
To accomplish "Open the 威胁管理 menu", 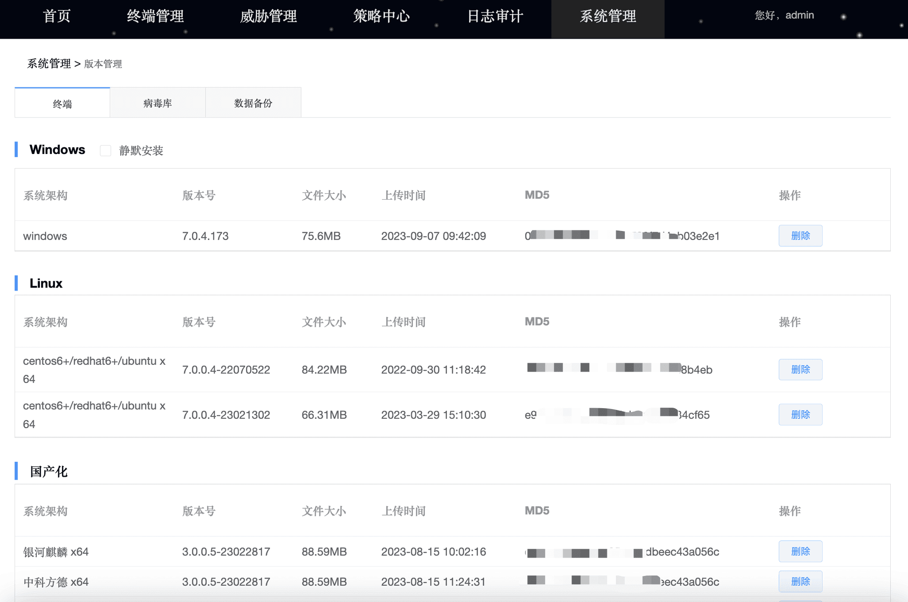I will [268, 16].
